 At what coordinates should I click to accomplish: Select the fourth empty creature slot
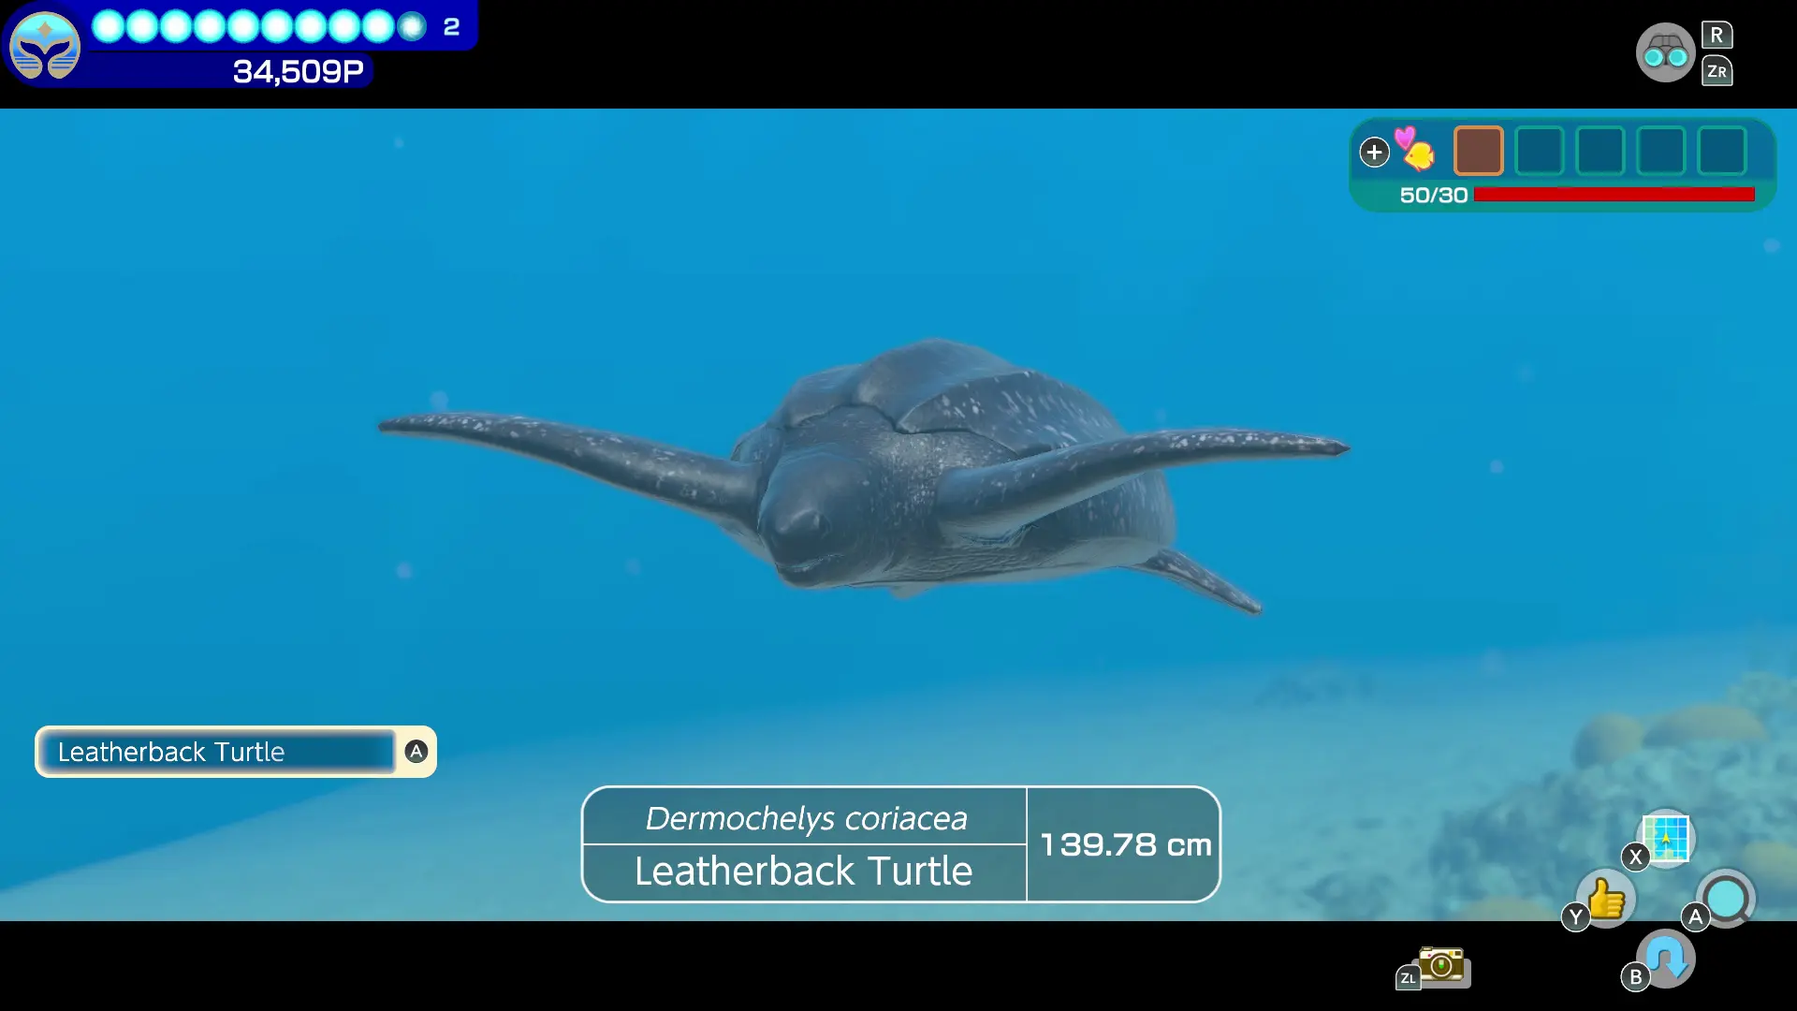coord(1661,151)
